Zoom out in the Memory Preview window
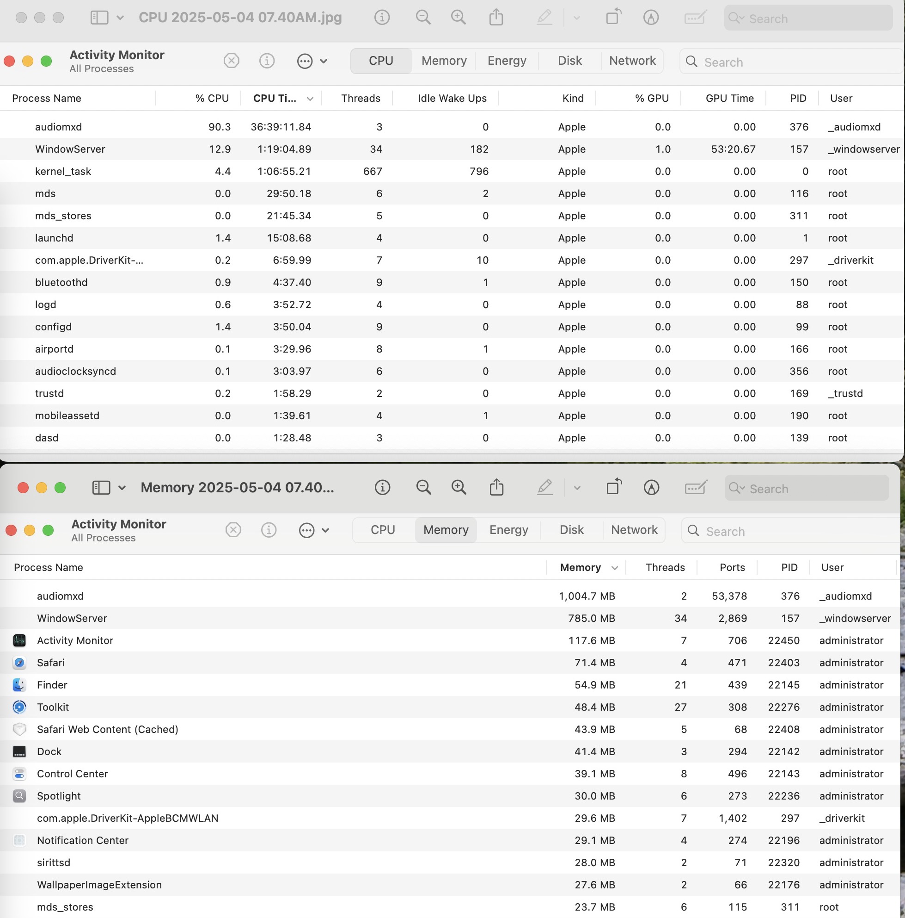 [423, 488]
